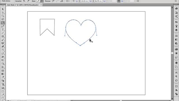This screenshot has height=101, width=179.
Task: Select the Perspective Grid tool
Action: (3, 67)
